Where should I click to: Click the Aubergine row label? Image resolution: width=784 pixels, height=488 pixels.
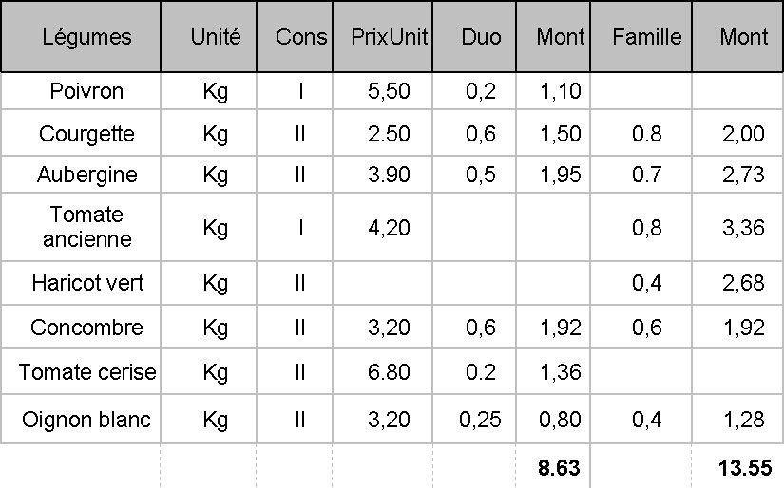(86, 175)
